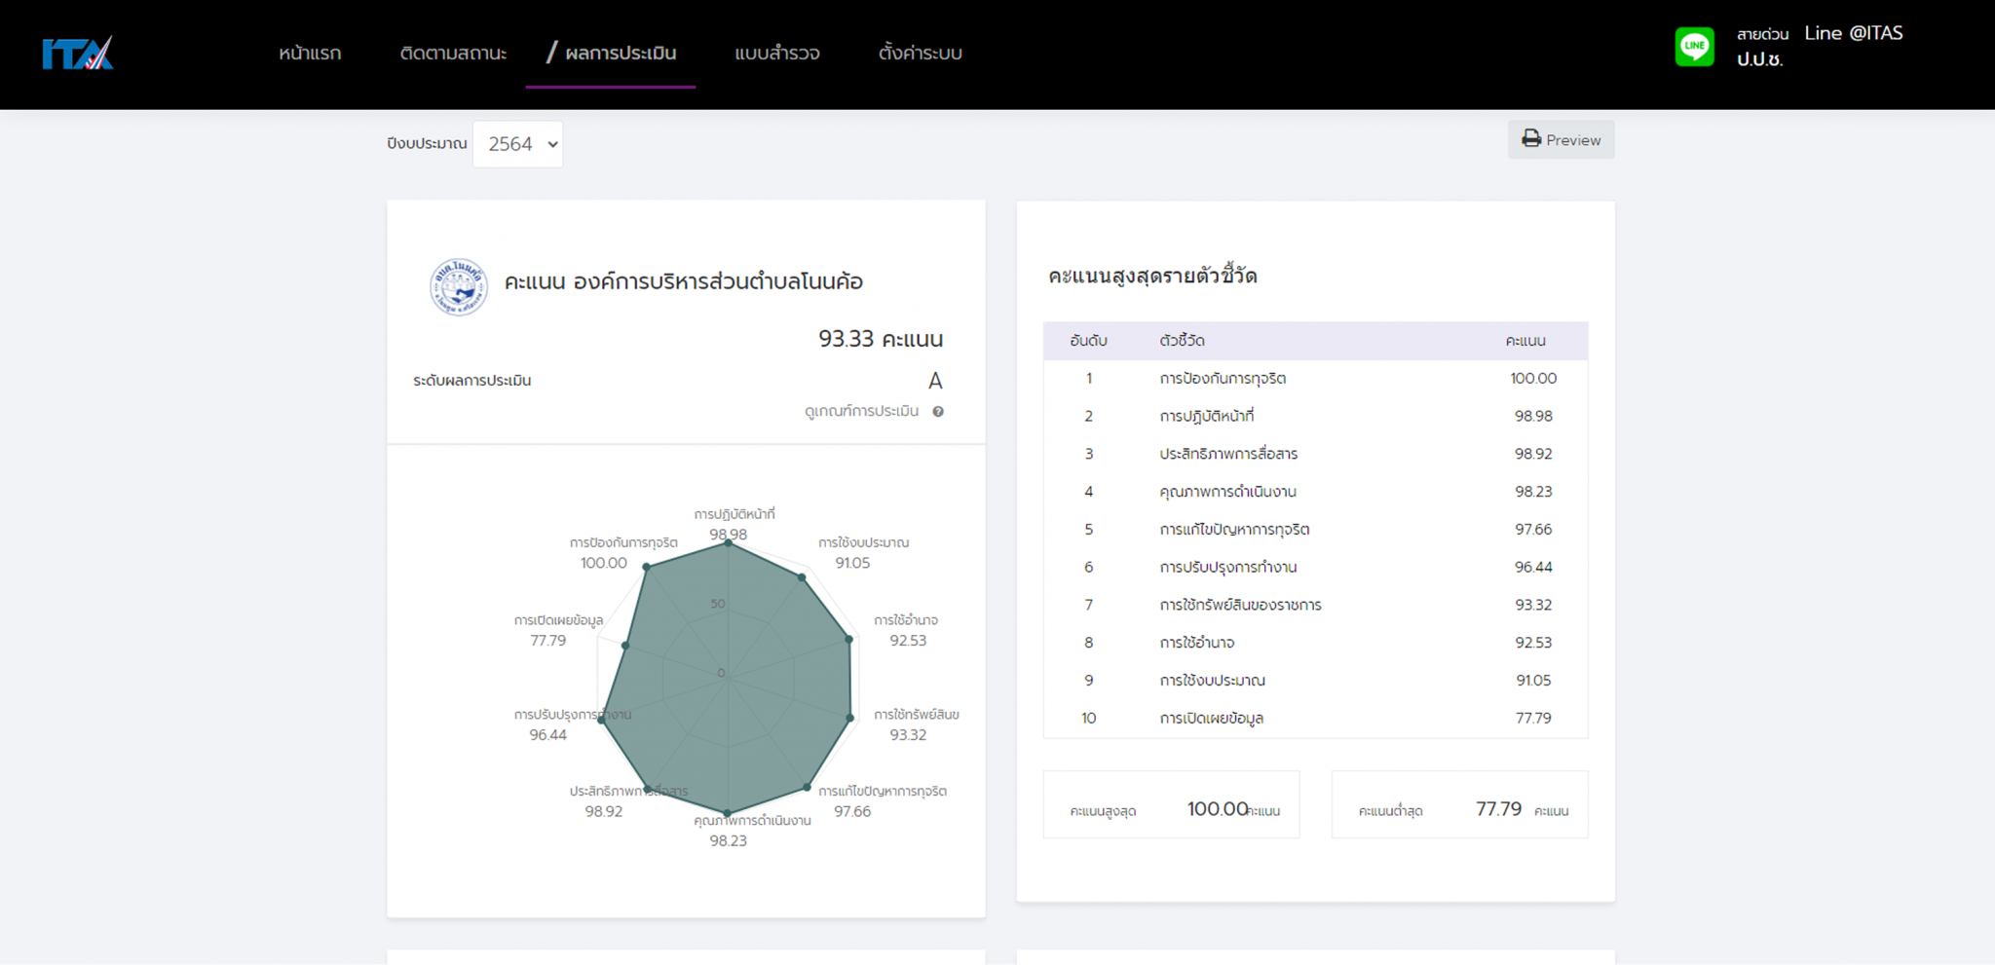Open แบบสำรวจ menu item
The image size is (1995, 965).
click(x=777, y=53)
